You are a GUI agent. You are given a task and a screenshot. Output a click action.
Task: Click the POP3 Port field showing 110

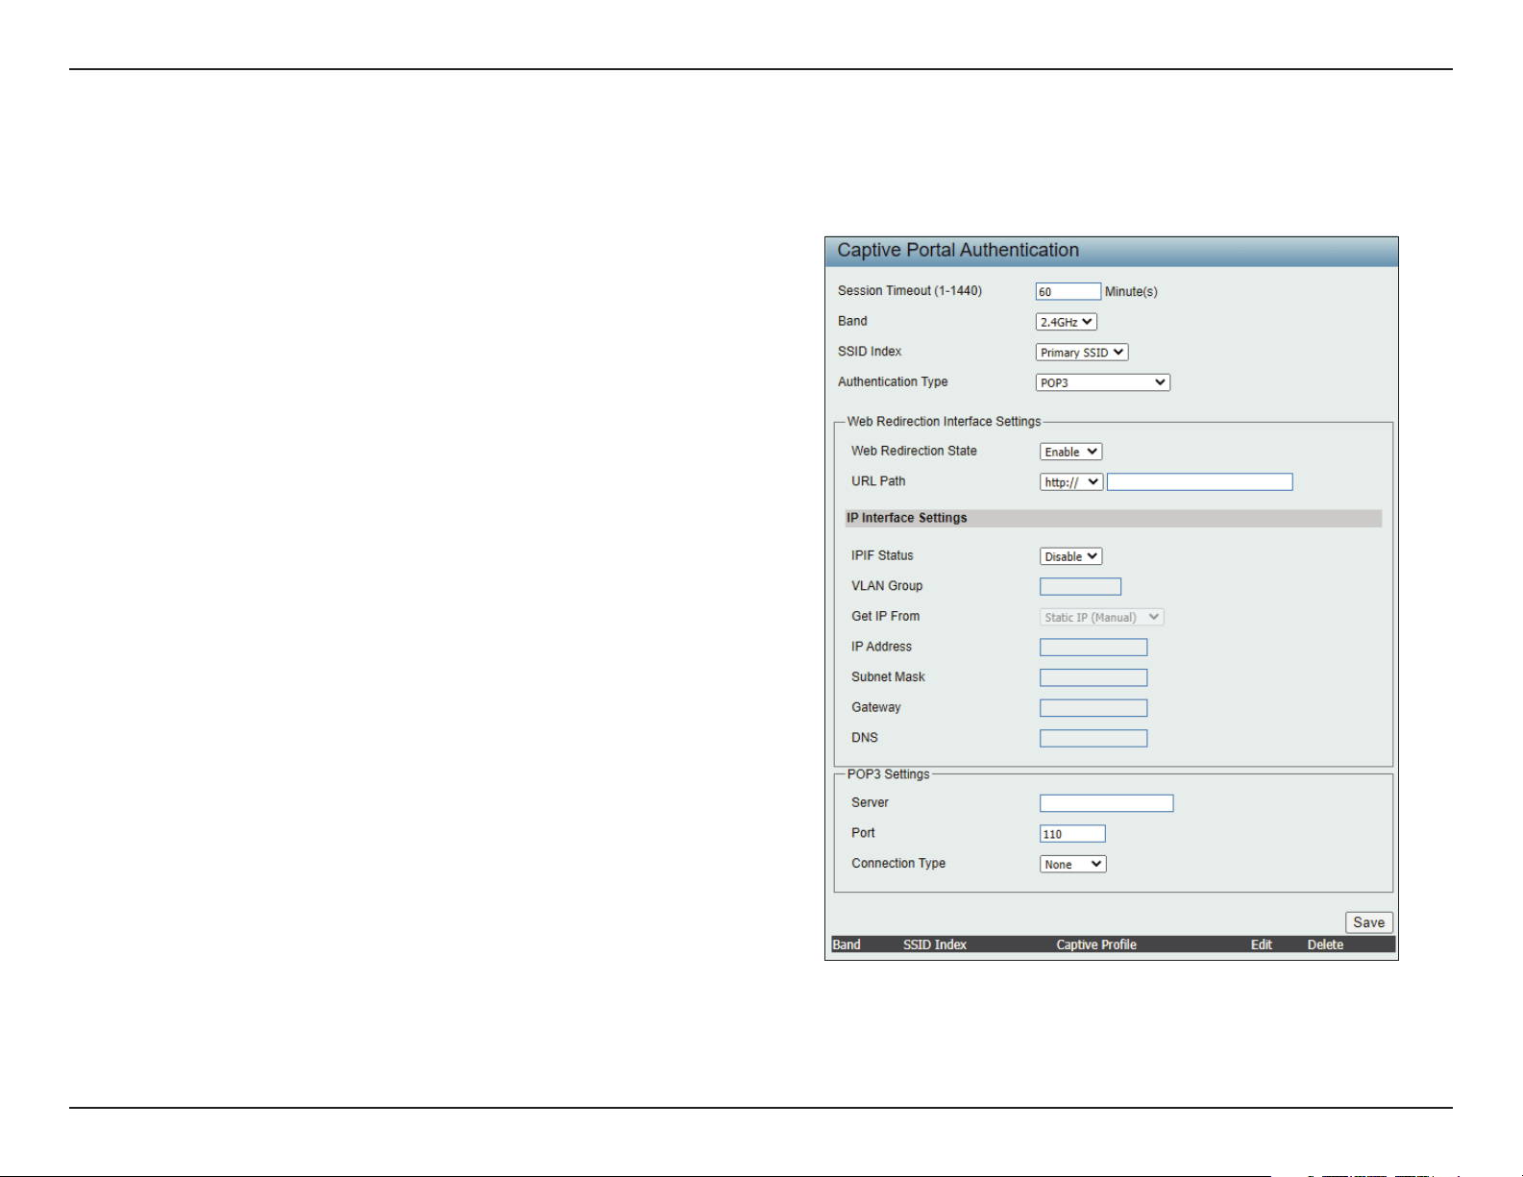coord(1072,834)
